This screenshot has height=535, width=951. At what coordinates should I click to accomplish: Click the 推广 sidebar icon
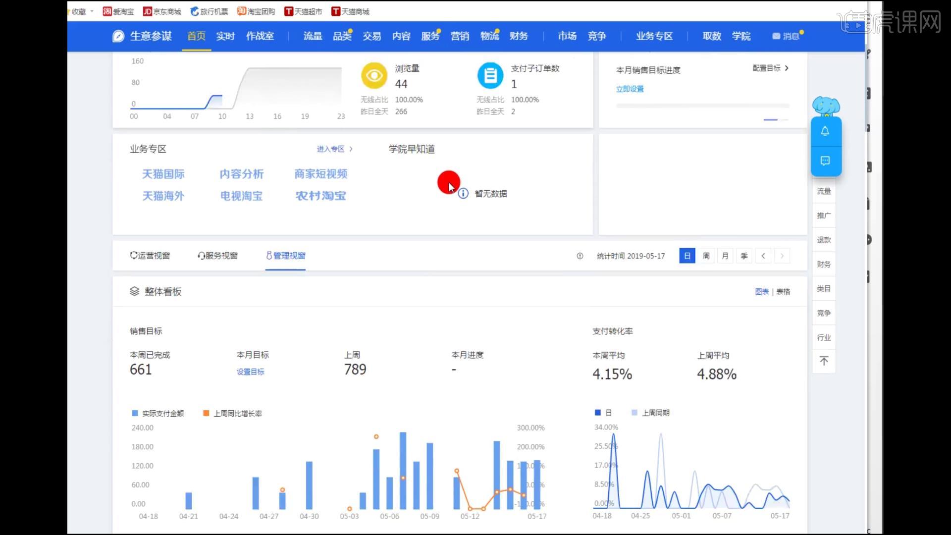pos(823,215)
